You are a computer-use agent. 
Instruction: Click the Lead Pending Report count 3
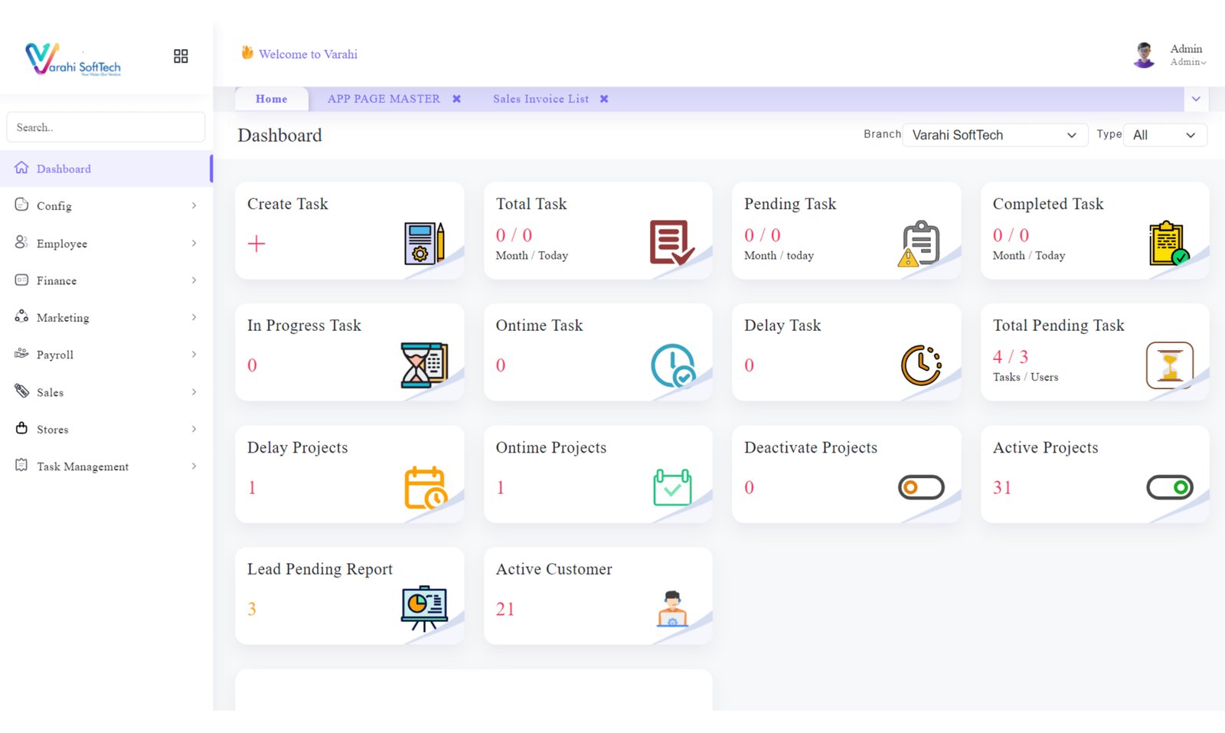[252, 609]
